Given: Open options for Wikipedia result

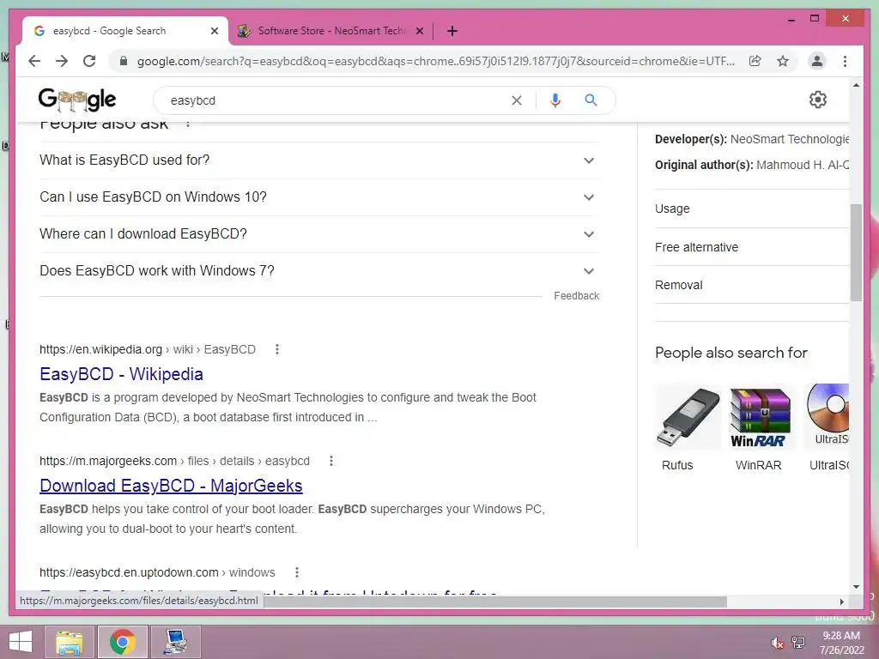Looking at the screenshot, I should tap(277, 349).
